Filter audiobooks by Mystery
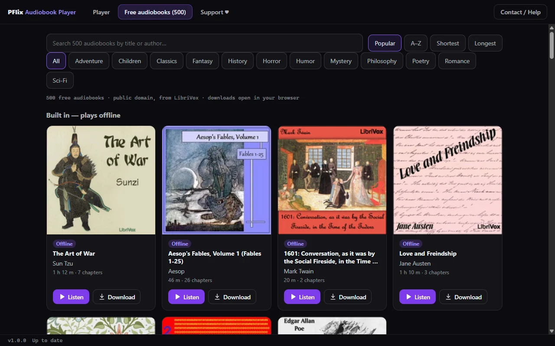Viewport: 555px width, 346px height. (x=341, y=61)
